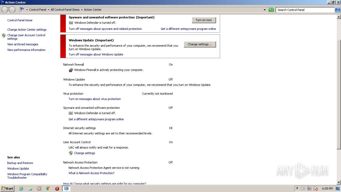Click the green Refresh button
This screenshot has width=341, height=192.
271,10
